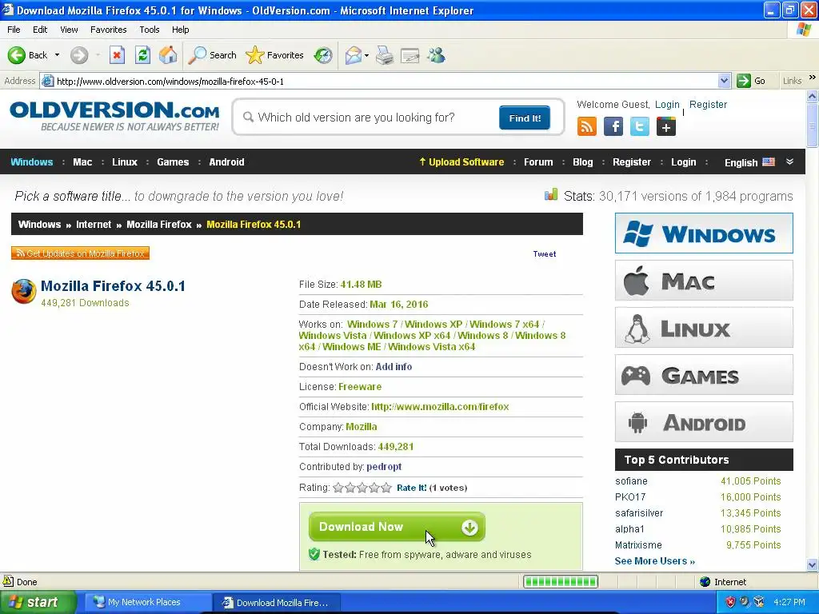
Task: Click the grayed Forward arrow button
Action: 79,55
